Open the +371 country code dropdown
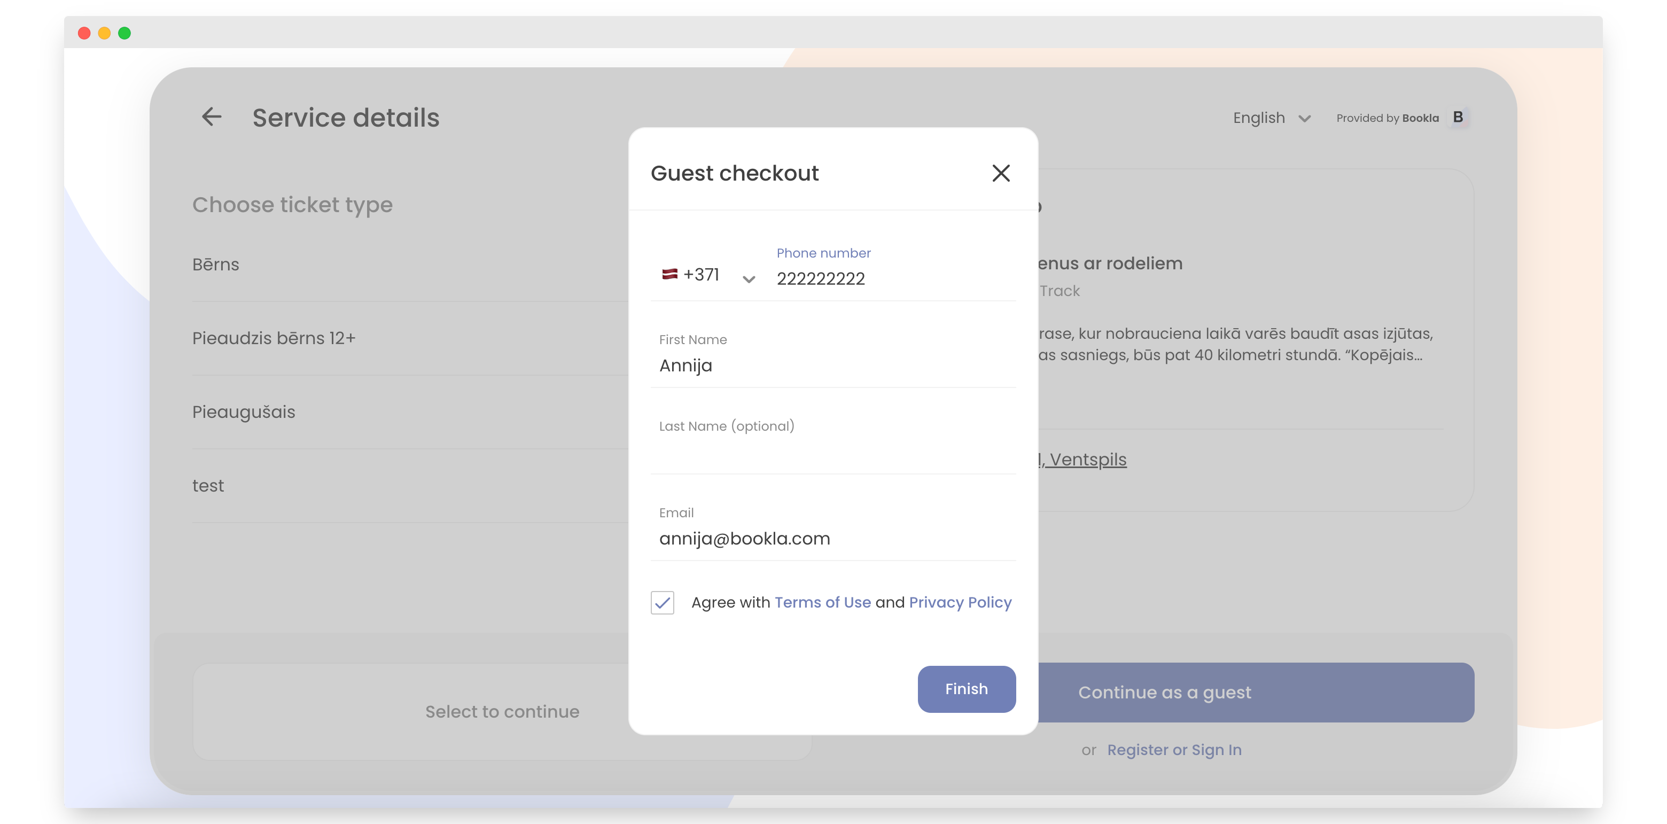Screen dimensions: 1667x824 click(748, 279)
